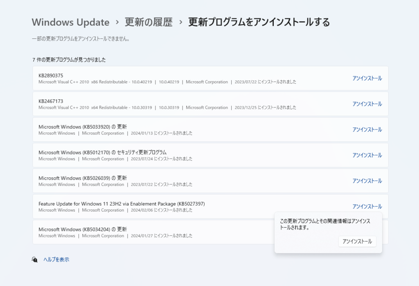419x286 pixels.
Task: Click 更新プログラムをアンインストールする page title
Action: pos(259,22)
